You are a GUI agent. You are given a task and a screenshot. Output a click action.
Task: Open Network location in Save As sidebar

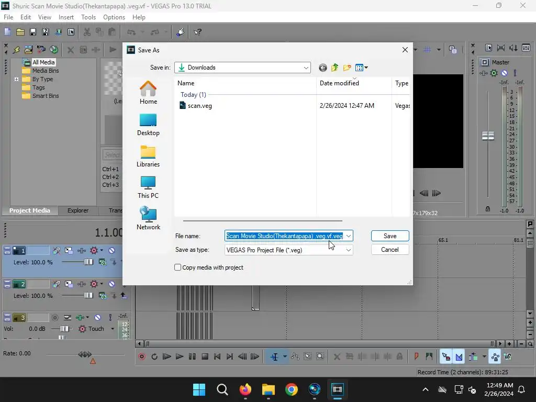coord(148,218)
